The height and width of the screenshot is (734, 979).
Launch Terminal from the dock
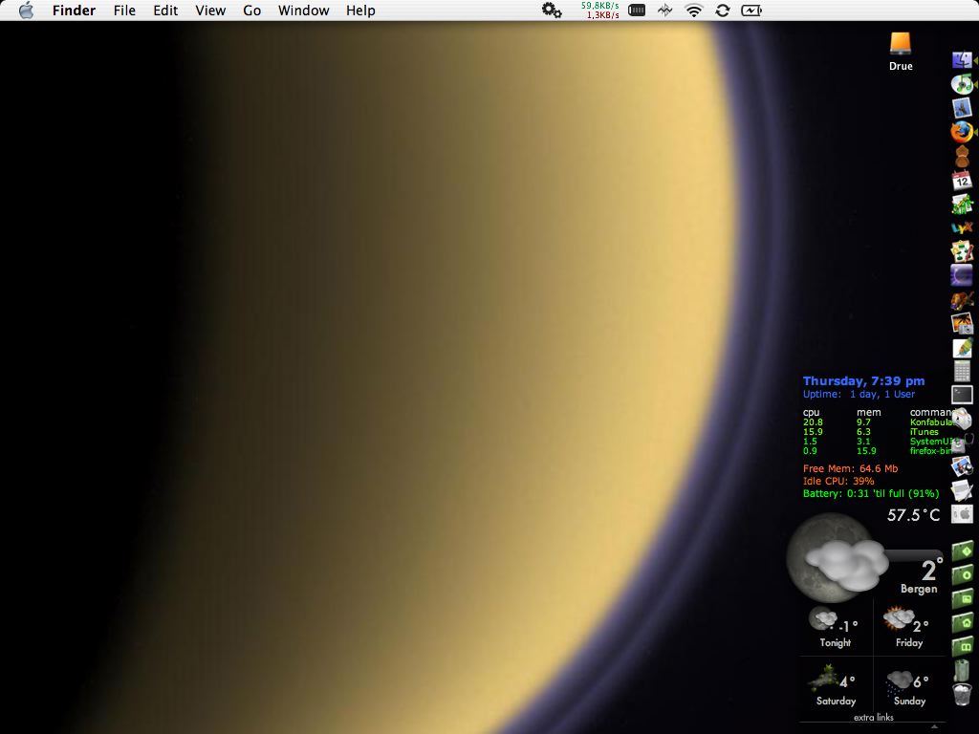point(962,394)
